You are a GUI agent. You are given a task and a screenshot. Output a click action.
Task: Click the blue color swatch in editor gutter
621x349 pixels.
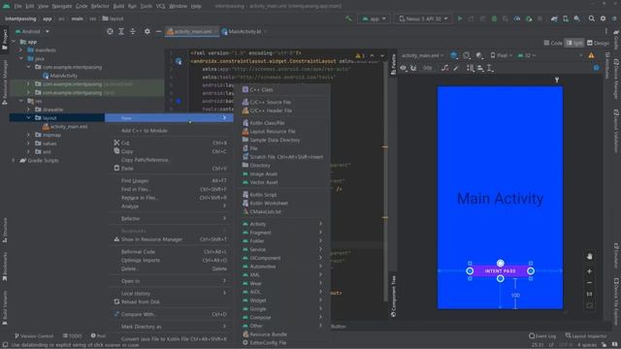[179, 101]
